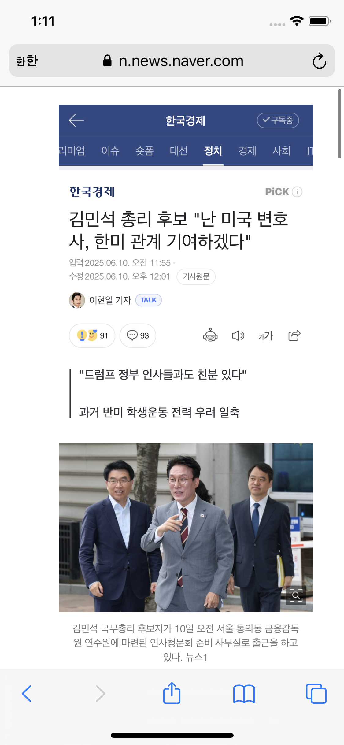The image size is (344, 745).
Task: Tap the back arrow in 한국경제 header
Action: (76, 120)
